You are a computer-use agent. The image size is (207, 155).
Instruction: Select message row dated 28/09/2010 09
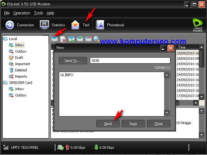[x=188, y=59]
